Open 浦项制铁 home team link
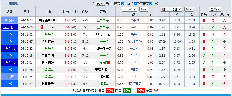Viewport: 232px width, 96px height. 48,62
